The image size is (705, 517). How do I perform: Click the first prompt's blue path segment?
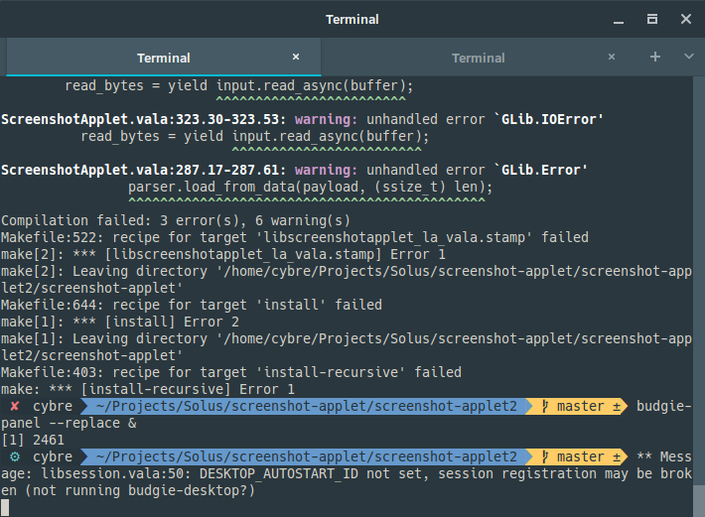pyautogui.click(x=306, y=406)
